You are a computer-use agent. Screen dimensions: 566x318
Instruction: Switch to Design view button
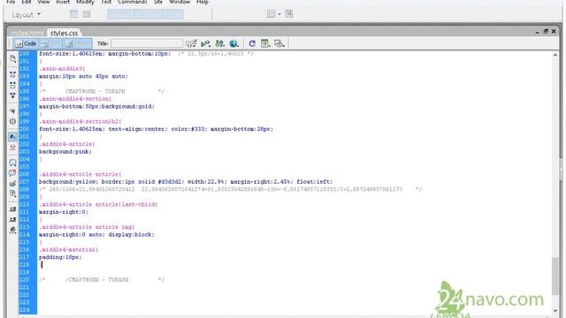[x=78, y=43]
